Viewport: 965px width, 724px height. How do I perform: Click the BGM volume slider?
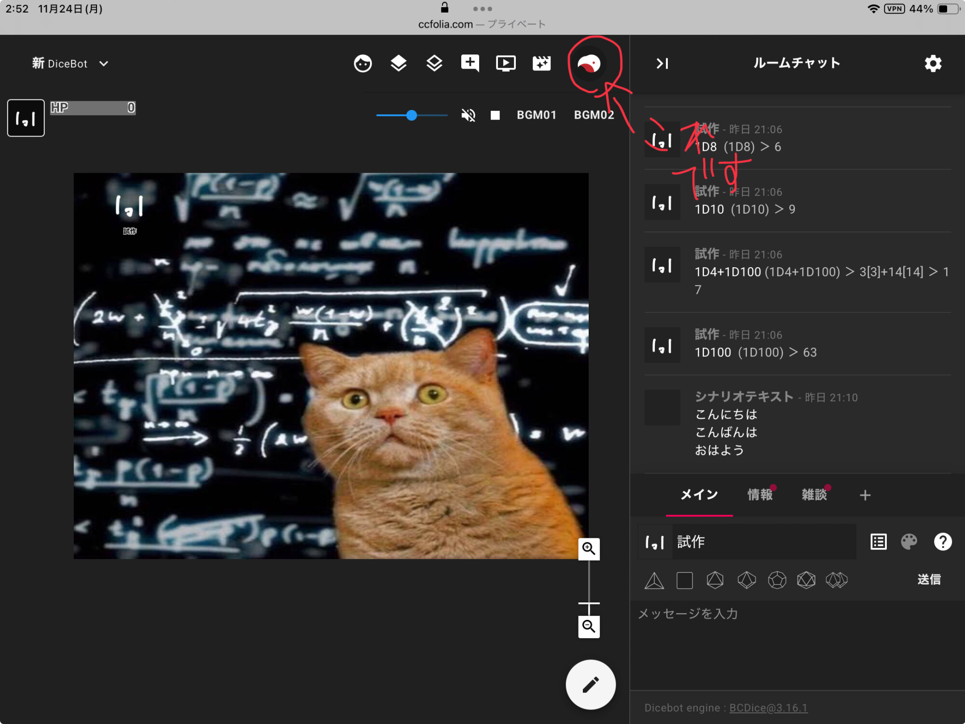(412, 115)
